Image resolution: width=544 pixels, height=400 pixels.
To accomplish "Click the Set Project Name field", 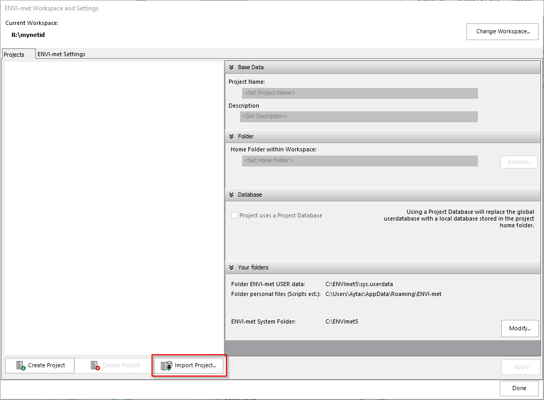I will point(359,93).
